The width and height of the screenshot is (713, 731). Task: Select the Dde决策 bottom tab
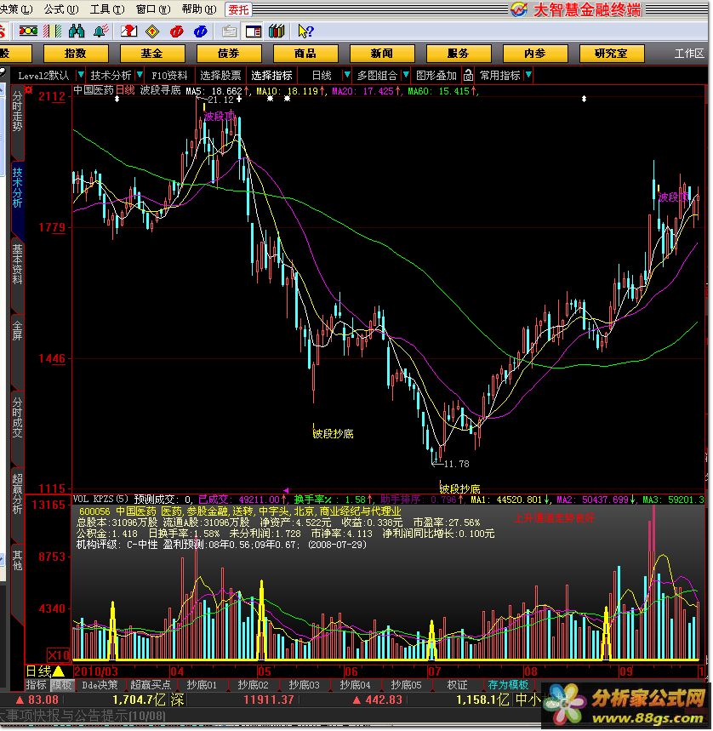[100, 685]
